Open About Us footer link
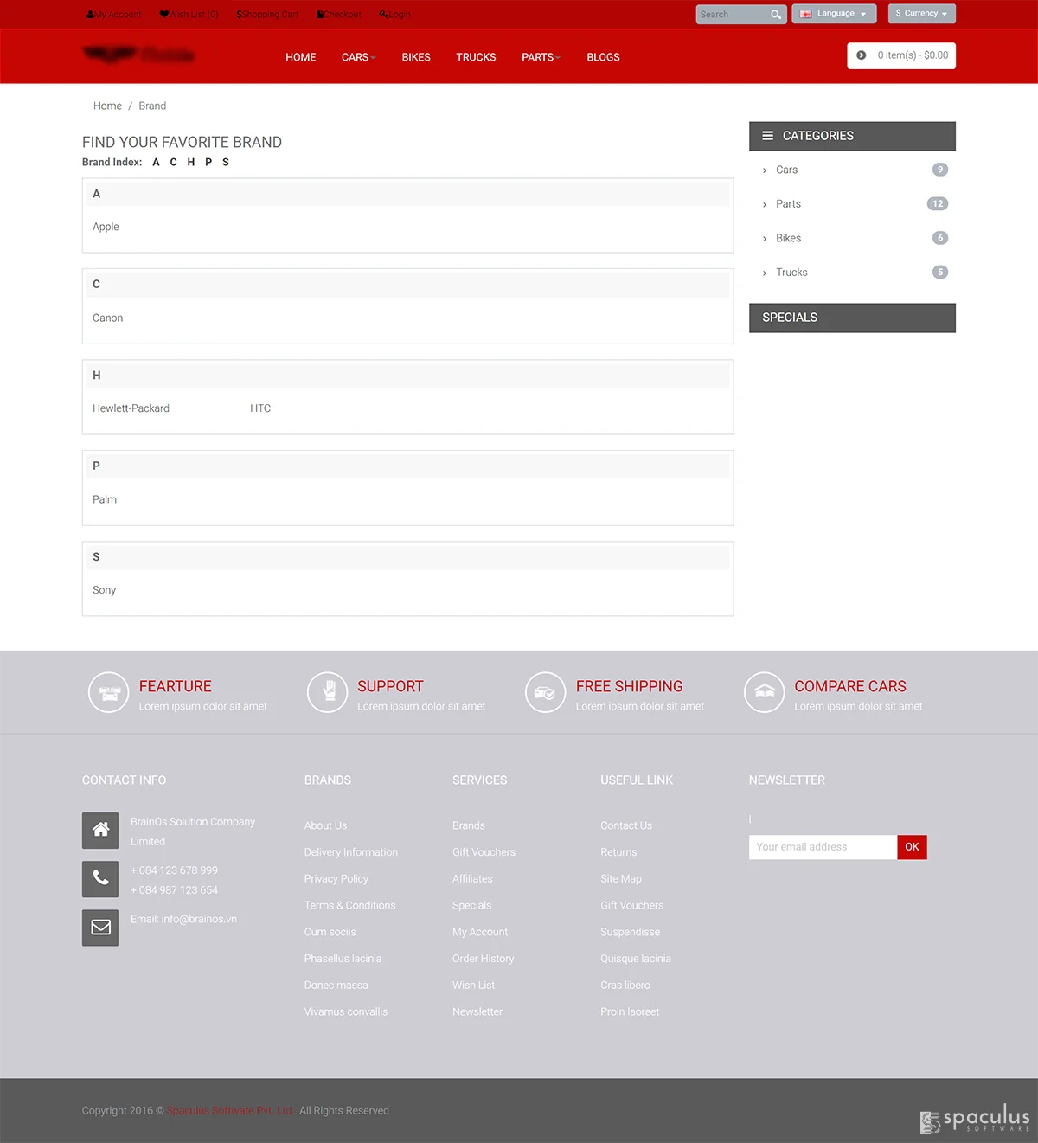The width and height of the screenshot is (1038, 1143). click(325, 825)
